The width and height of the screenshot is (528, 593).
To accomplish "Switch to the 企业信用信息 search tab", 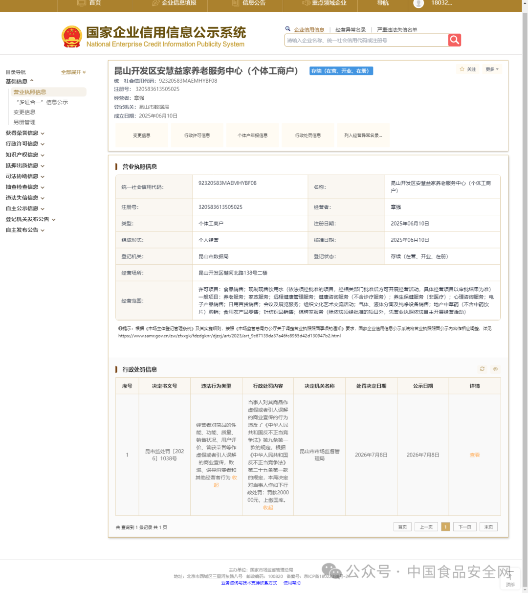I will tap(309, 30).
